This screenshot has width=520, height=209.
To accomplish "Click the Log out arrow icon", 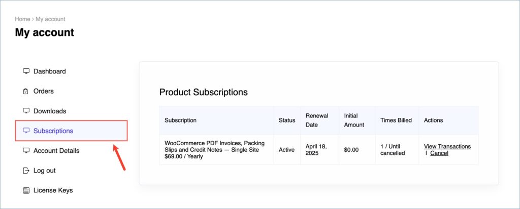I will click(x=26, y=171).
